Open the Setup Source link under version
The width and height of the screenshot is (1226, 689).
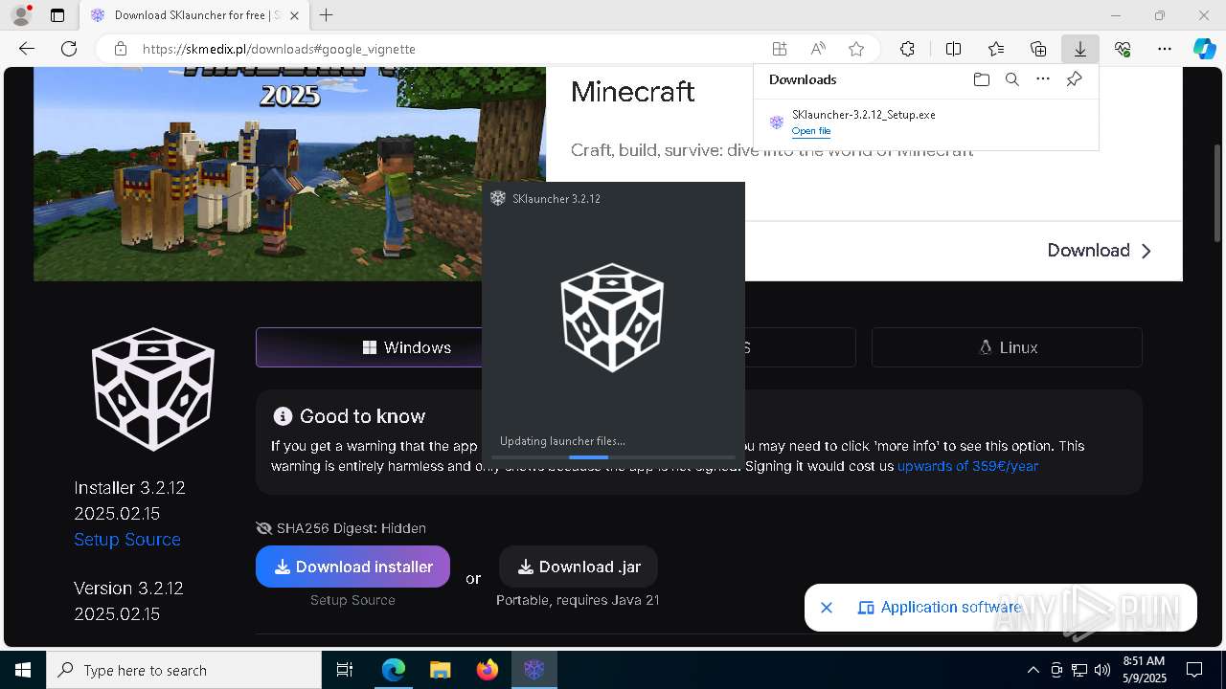127,540
